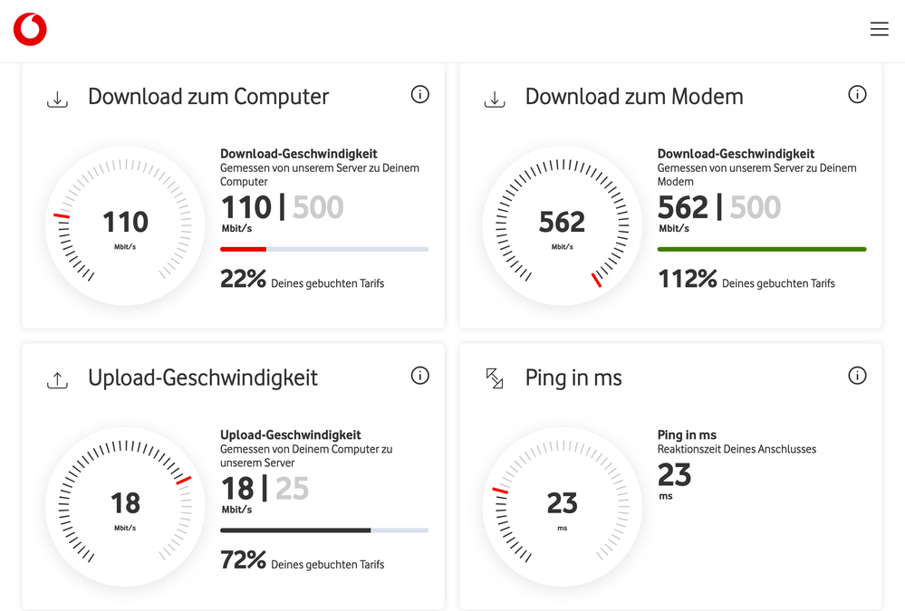Select the Download zum Computer heading

[208, 97]
